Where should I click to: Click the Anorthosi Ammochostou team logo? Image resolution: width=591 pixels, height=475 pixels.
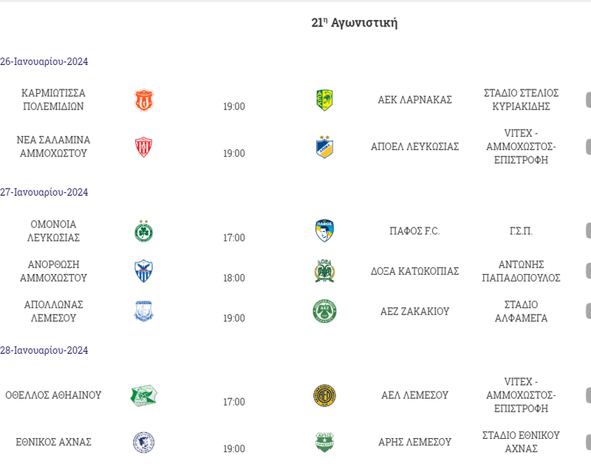point(143,271)
